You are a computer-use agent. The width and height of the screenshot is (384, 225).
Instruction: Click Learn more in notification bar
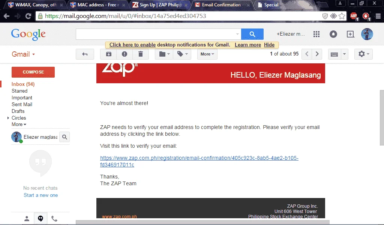coord(248,45)
